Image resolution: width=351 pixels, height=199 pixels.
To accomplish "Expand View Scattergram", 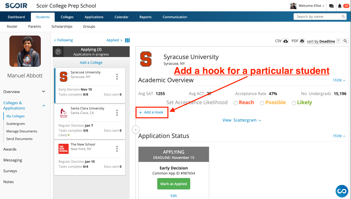I will 242,120.
